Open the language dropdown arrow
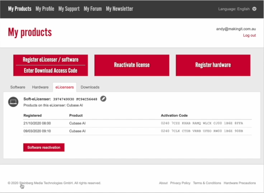Image resolution: width=264 pixels, height=193 pixels. click(254, 9)
